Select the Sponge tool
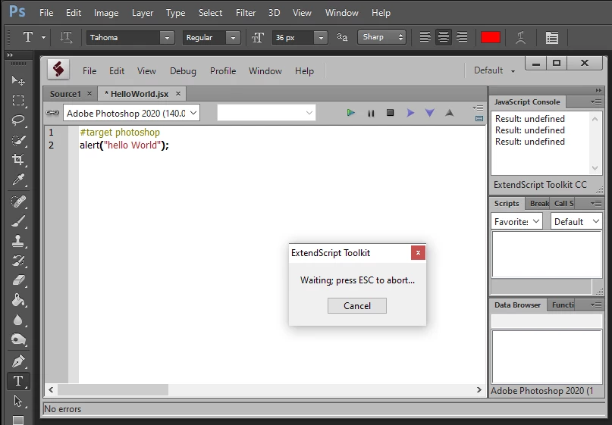 pos(18,340)
